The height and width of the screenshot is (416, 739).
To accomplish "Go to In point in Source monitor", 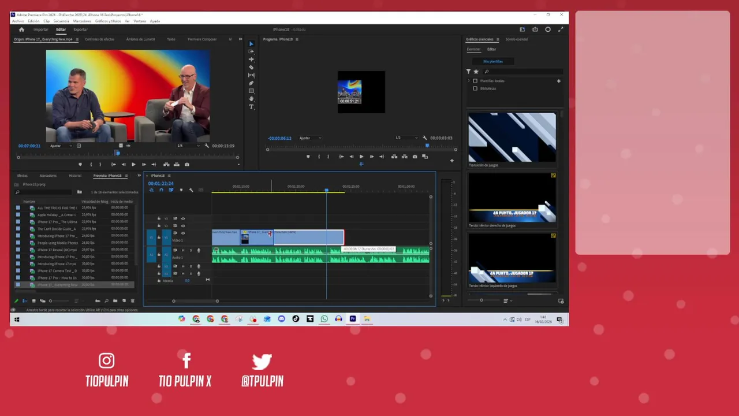I will [x=113, y=165].
